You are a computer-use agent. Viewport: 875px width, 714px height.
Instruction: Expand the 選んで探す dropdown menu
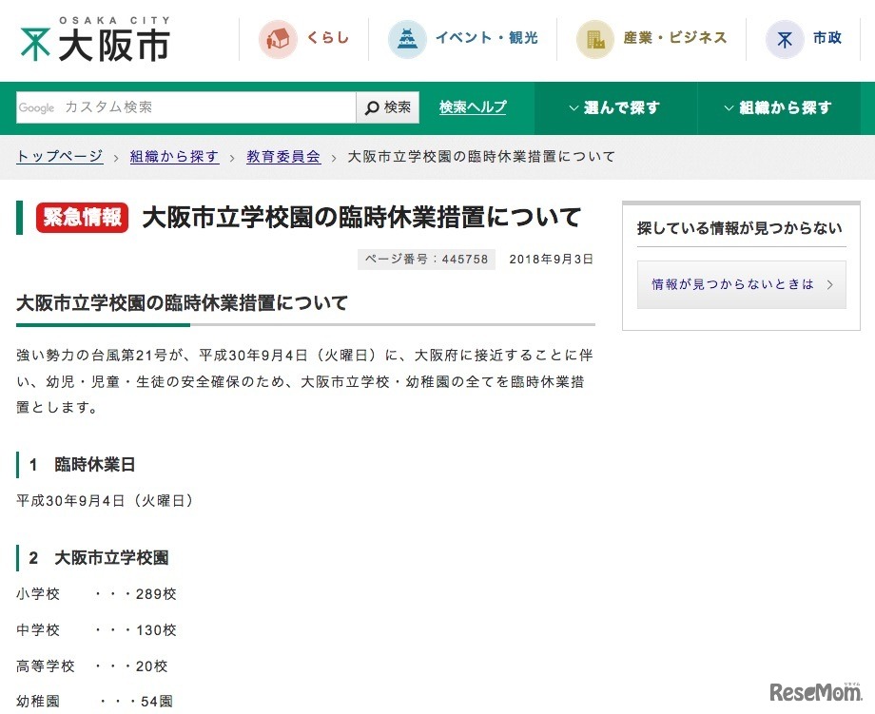coord(613,107)
